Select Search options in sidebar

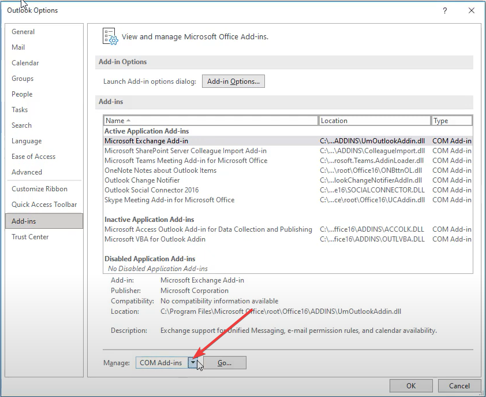pyautogui.click(x=44, y=125)
